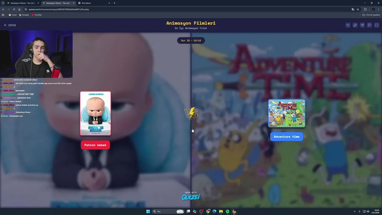Click the share-link icon beside undo
382x215 pixels.
(355, 25)
